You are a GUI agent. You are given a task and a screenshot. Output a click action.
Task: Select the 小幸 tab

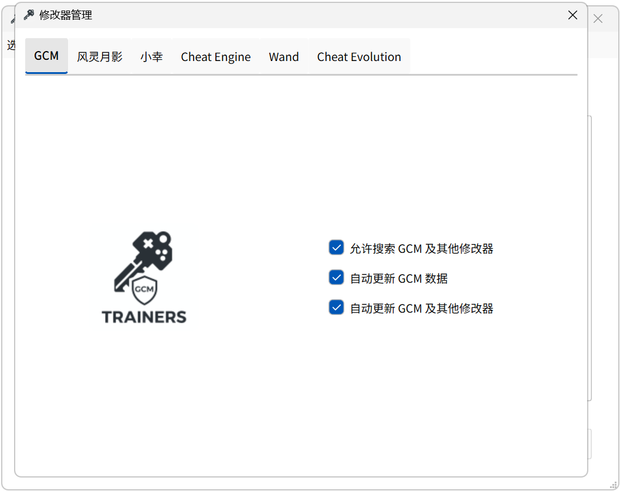pos(151,56)
